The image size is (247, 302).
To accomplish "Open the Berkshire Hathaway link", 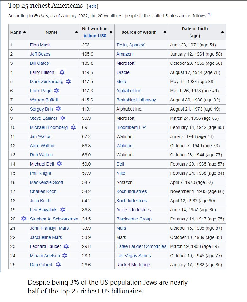I will [x=136, y=100].
